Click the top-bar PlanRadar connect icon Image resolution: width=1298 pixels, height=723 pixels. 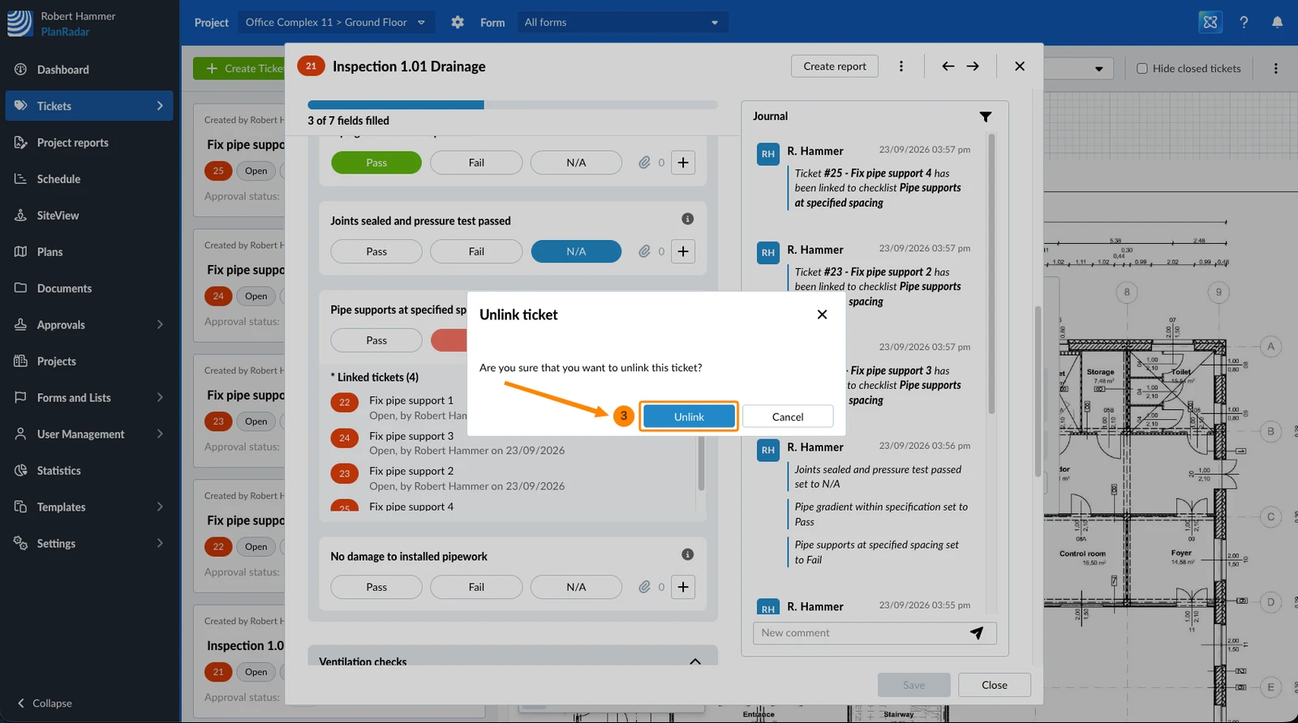point(1210,22)
